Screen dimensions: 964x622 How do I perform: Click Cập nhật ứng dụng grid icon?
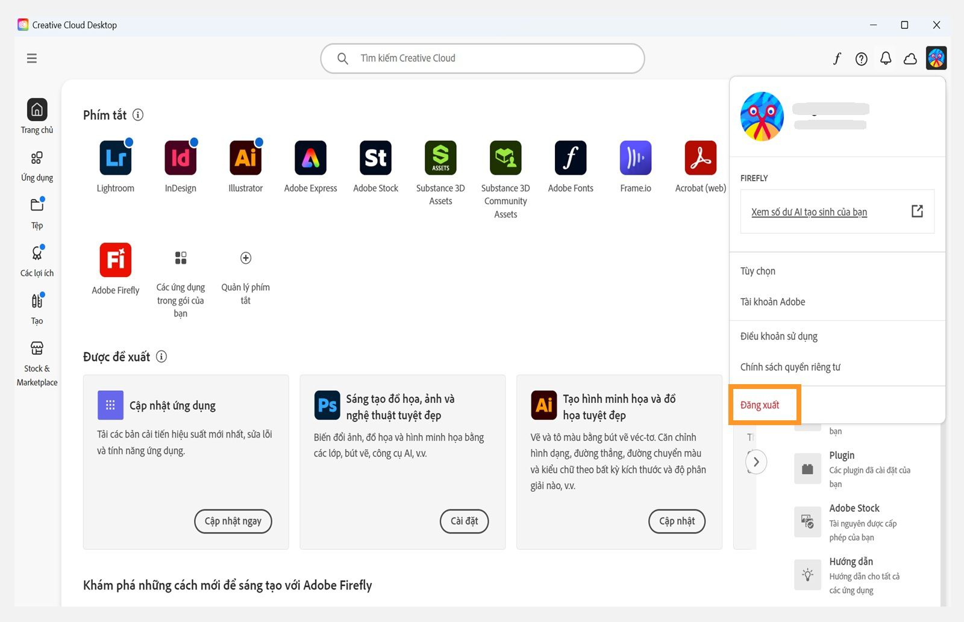pyautogui.click(x=110, y=405)
